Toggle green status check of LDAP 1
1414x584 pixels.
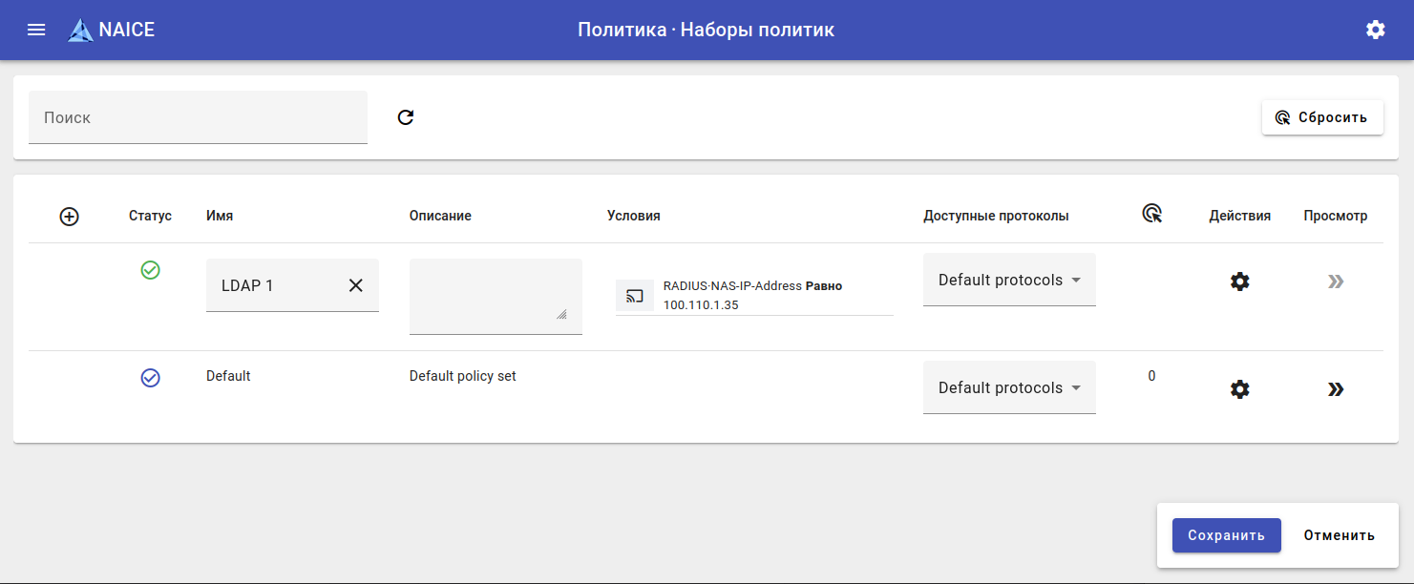tap(150, 271)
